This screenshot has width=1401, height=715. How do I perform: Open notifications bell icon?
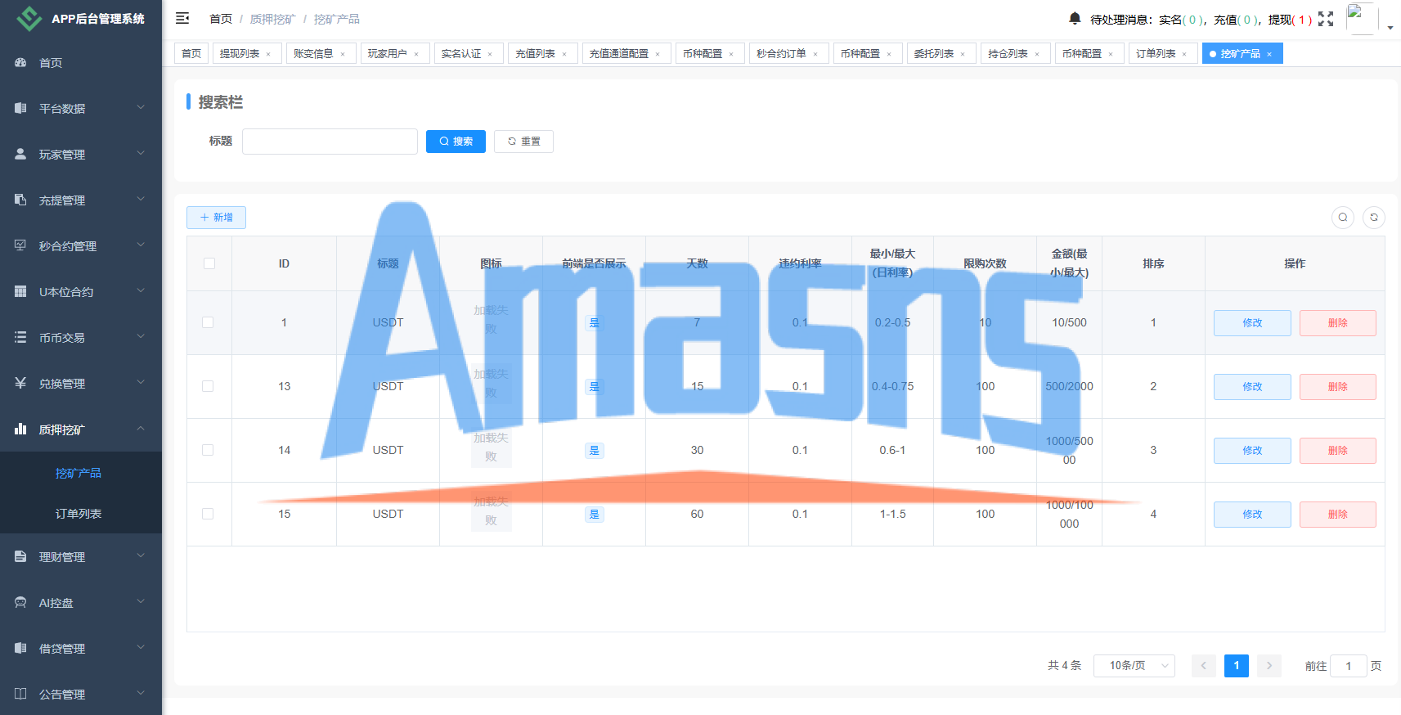click(x=1075, y=18)
